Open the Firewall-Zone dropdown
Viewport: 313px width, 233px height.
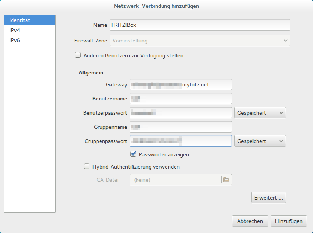tap(200, 41)
